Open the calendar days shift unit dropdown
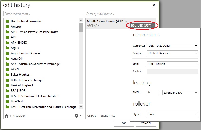The height and width of the screenshot is (130, 201). tap(180, 93)
